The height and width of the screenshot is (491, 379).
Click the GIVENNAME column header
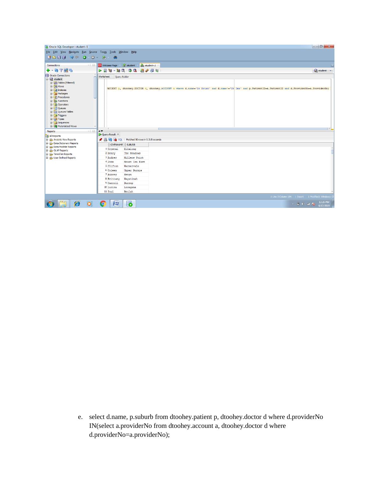116,145
